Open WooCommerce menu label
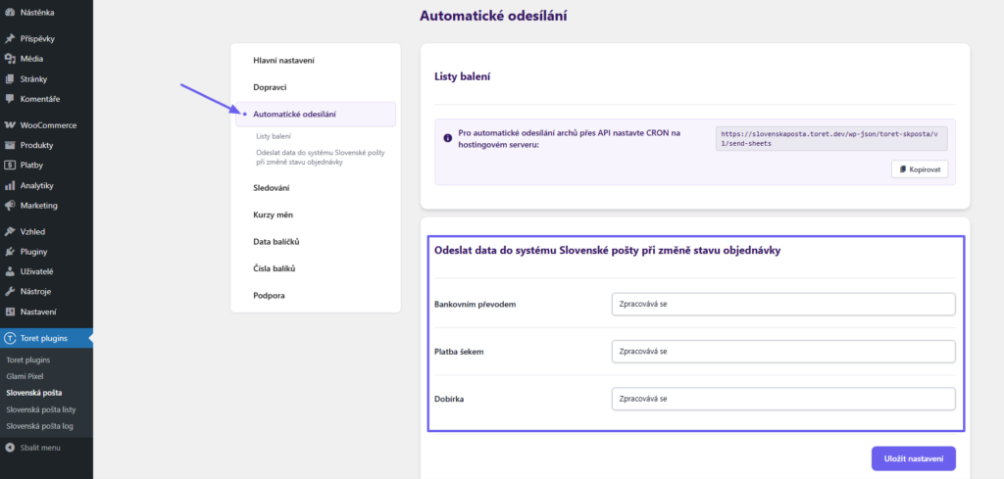 click(49, 125)
